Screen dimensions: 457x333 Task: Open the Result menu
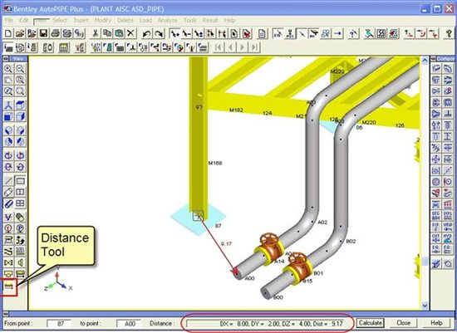pos(210,21)
